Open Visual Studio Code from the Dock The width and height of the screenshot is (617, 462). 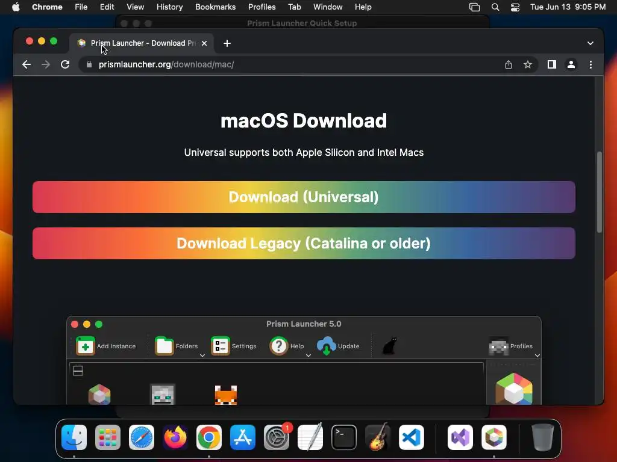click(411, 437)
